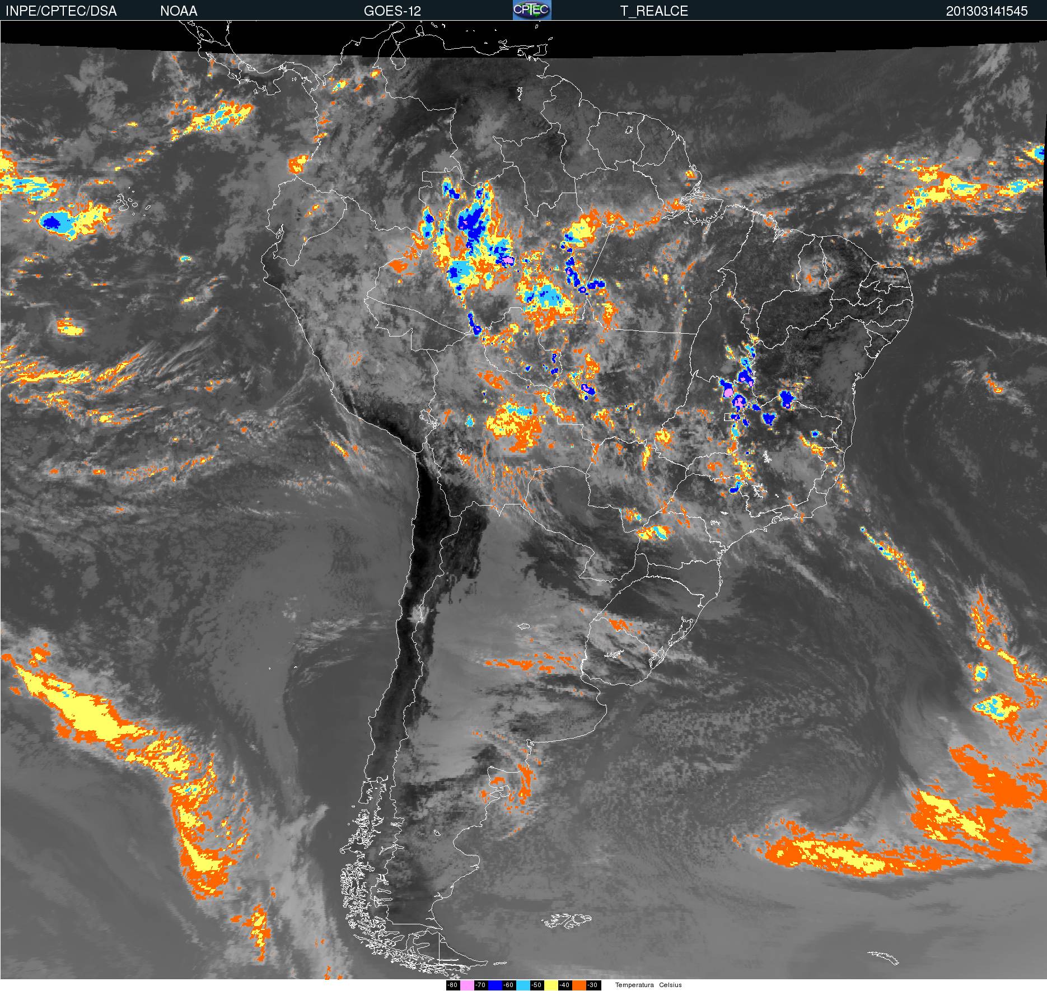Viewport: 1047px width, 991px height.
Task: Click the GOES-12 satellite label
Action: point(392,11)
